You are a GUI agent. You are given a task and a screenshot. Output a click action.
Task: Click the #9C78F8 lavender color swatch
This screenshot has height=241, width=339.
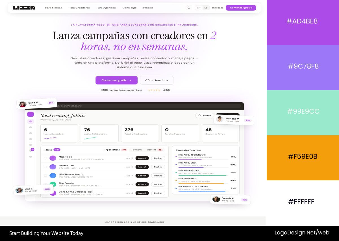[x=303, y=68]
